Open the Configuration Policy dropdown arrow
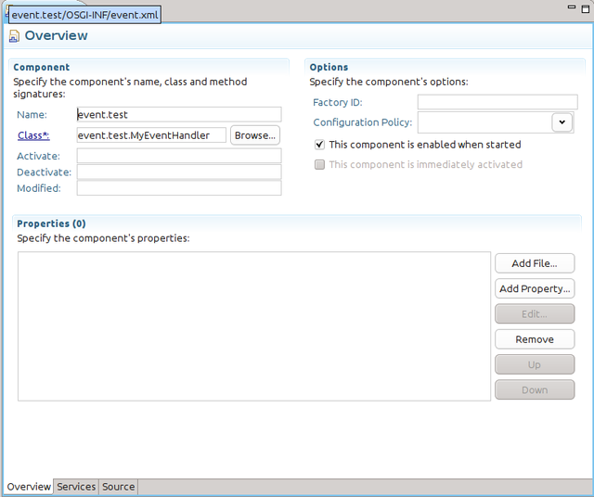Screen dimensions: 594x497 coord(562,122)
